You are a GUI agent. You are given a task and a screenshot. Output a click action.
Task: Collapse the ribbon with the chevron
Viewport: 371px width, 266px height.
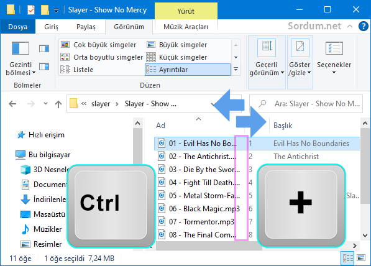[x=350, y=26]
